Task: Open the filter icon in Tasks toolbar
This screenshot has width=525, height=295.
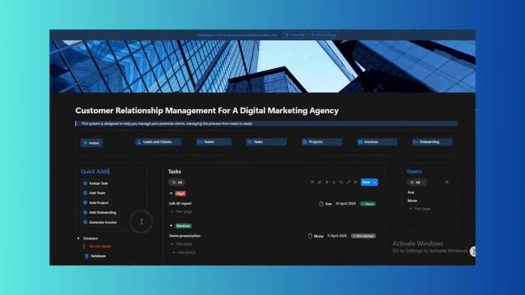Action: pos(312,182)
